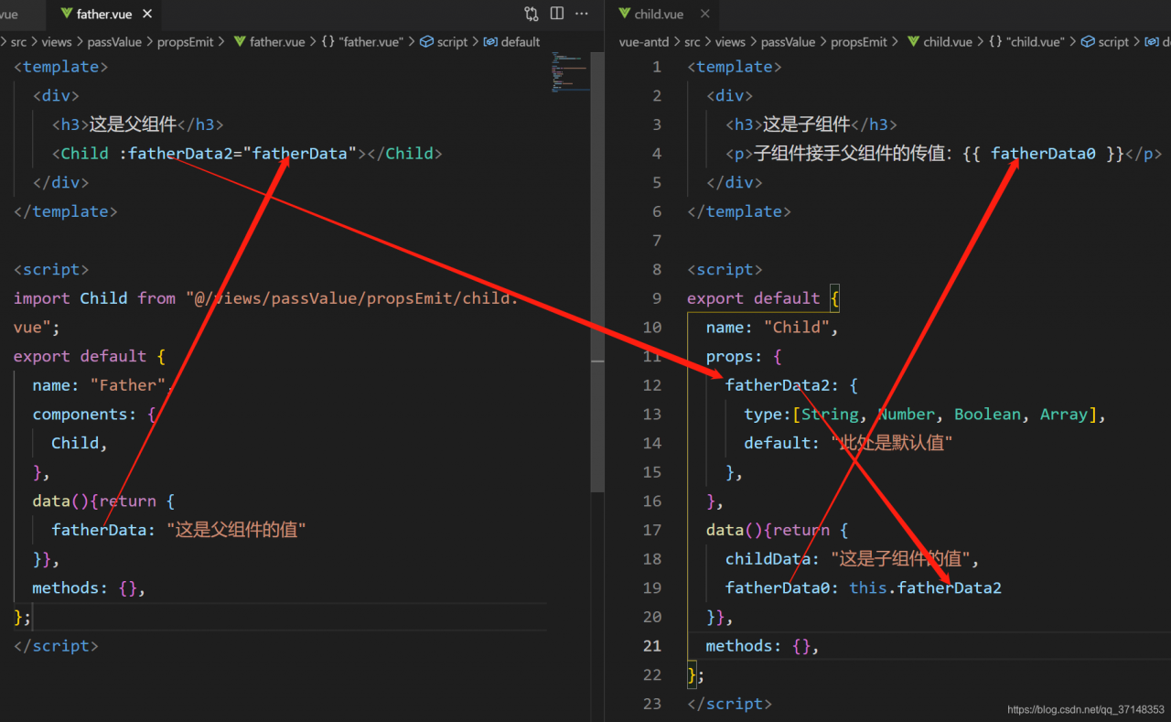1171x722 pixels.
Task: Click the name: "Father" line
Action: coord(102,385)
